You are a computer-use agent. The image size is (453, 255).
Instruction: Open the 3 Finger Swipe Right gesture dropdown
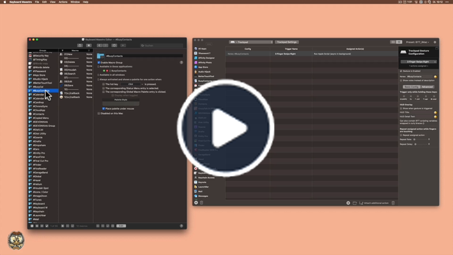tap(419, 62)
